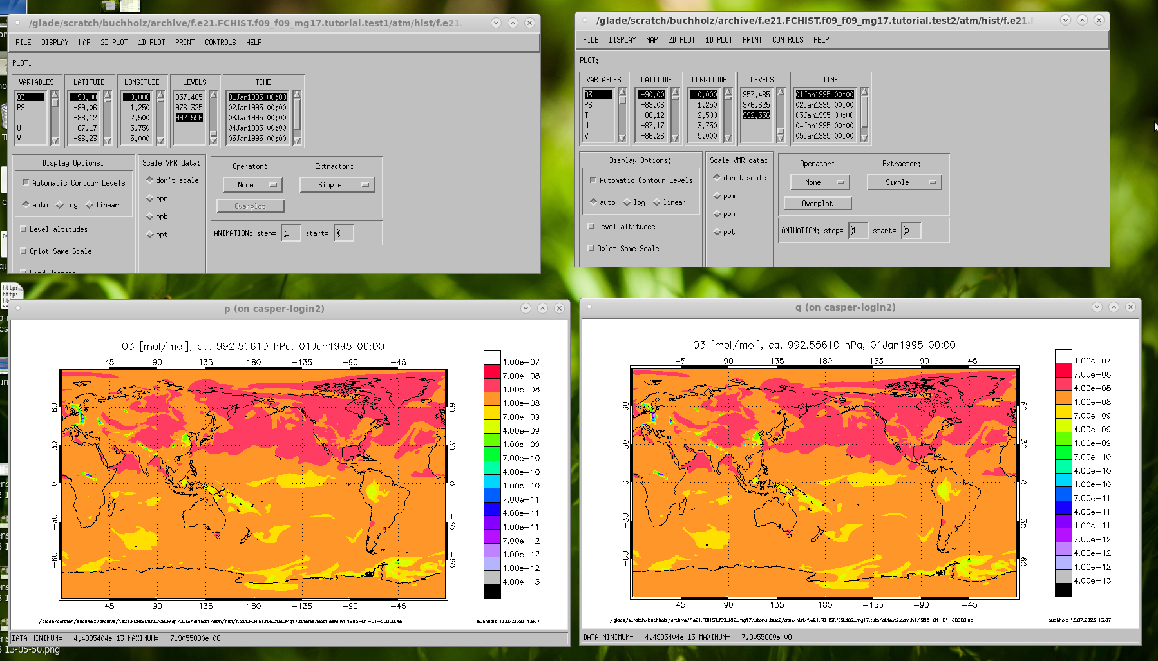This screenshot has width=1158, height=661.
Task: Click red 7.00e-08 swatch in p plot legend
Action: pyautogui.click(x=492, y=372)
